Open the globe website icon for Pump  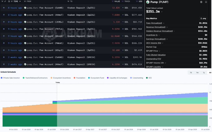(201, 2)
